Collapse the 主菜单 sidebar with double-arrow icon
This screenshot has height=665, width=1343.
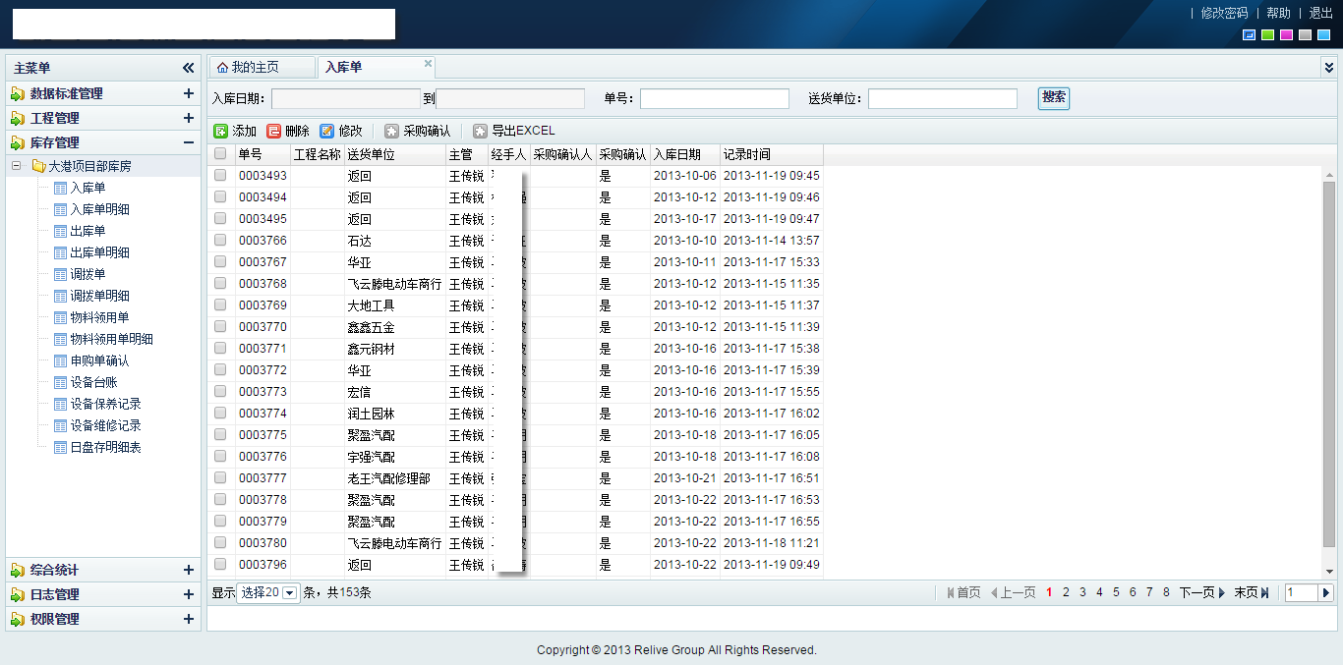[x=189, y=68]
